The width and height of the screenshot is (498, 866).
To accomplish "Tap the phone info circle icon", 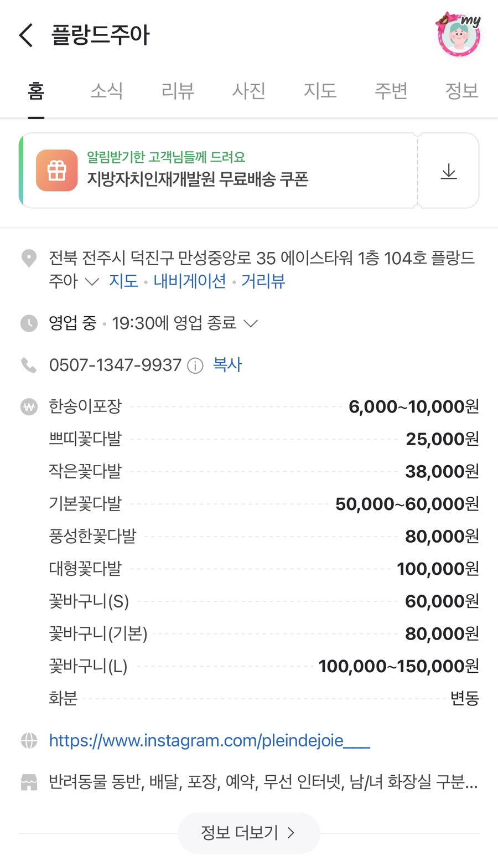I will click(195, 366).
